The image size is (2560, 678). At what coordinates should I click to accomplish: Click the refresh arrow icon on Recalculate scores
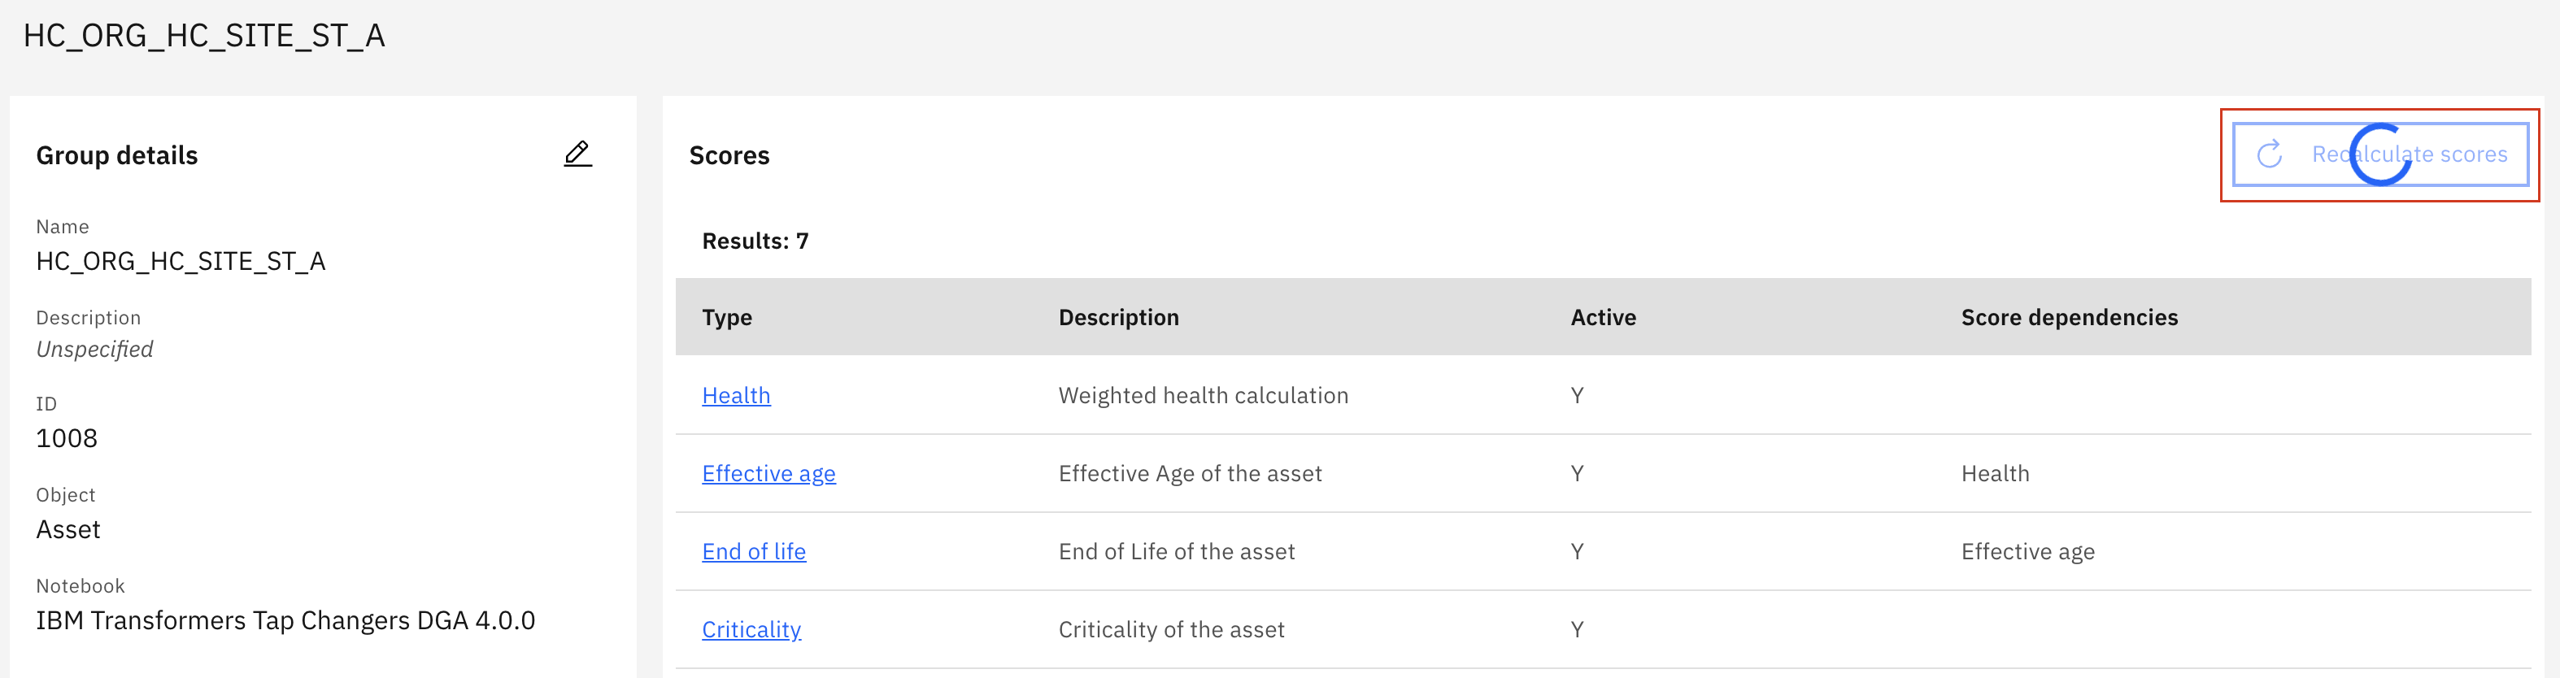2269,154
